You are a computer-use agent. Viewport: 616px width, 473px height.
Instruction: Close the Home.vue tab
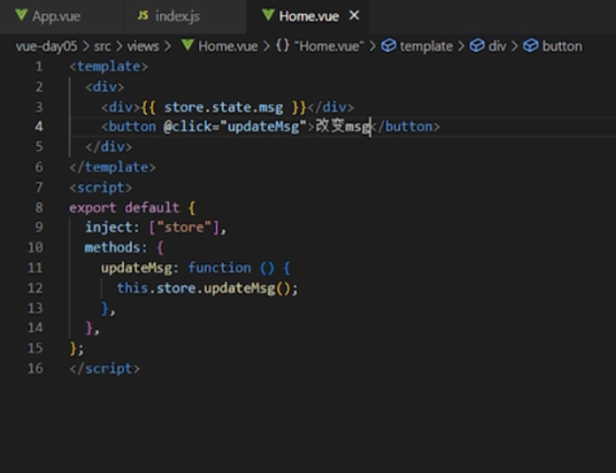click(x=354, y=16)
